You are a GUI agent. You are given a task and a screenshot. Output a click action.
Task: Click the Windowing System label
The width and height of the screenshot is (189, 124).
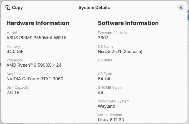pyautogui.click(x=114, y=101)
